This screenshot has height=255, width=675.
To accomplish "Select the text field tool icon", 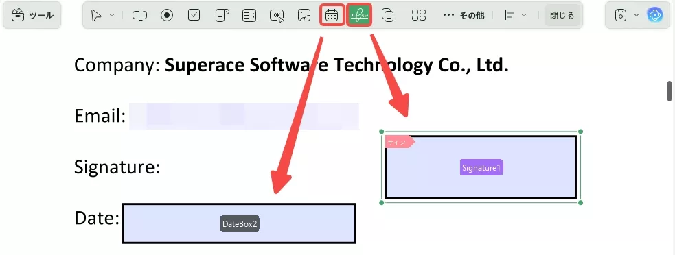I will pos(139,16).
